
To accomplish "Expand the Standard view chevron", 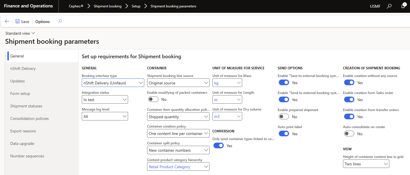I will click(33, 33).
